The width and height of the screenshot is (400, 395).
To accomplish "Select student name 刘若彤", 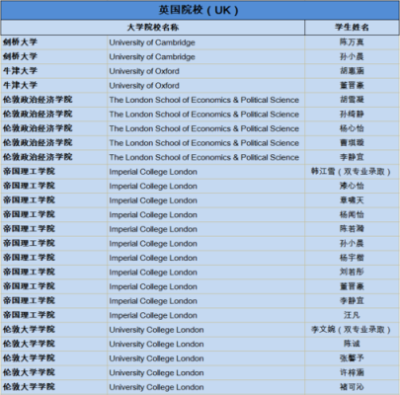I will (352, 272).
